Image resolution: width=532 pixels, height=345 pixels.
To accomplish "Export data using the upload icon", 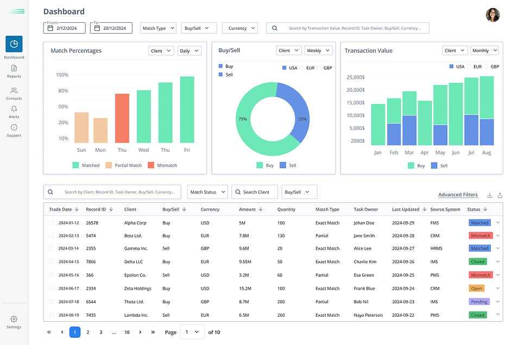I will (499, 195).
